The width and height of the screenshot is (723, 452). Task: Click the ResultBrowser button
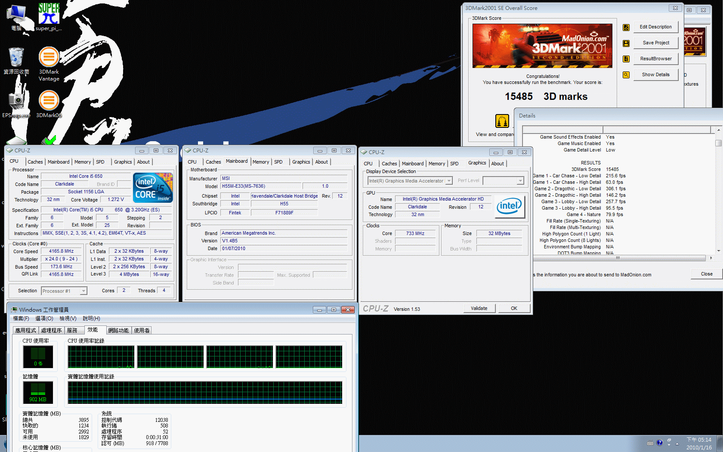(655, 59)
